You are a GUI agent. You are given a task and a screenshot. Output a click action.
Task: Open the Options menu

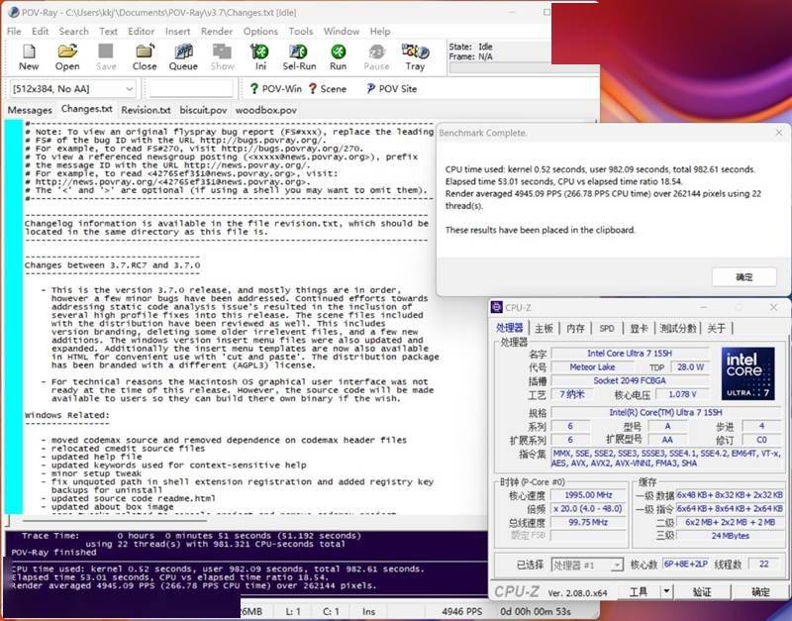coord(260,32)
